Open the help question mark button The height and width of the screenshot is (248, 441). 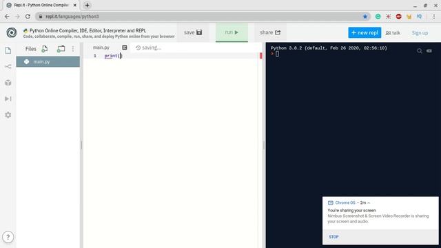tap(8, 237)
